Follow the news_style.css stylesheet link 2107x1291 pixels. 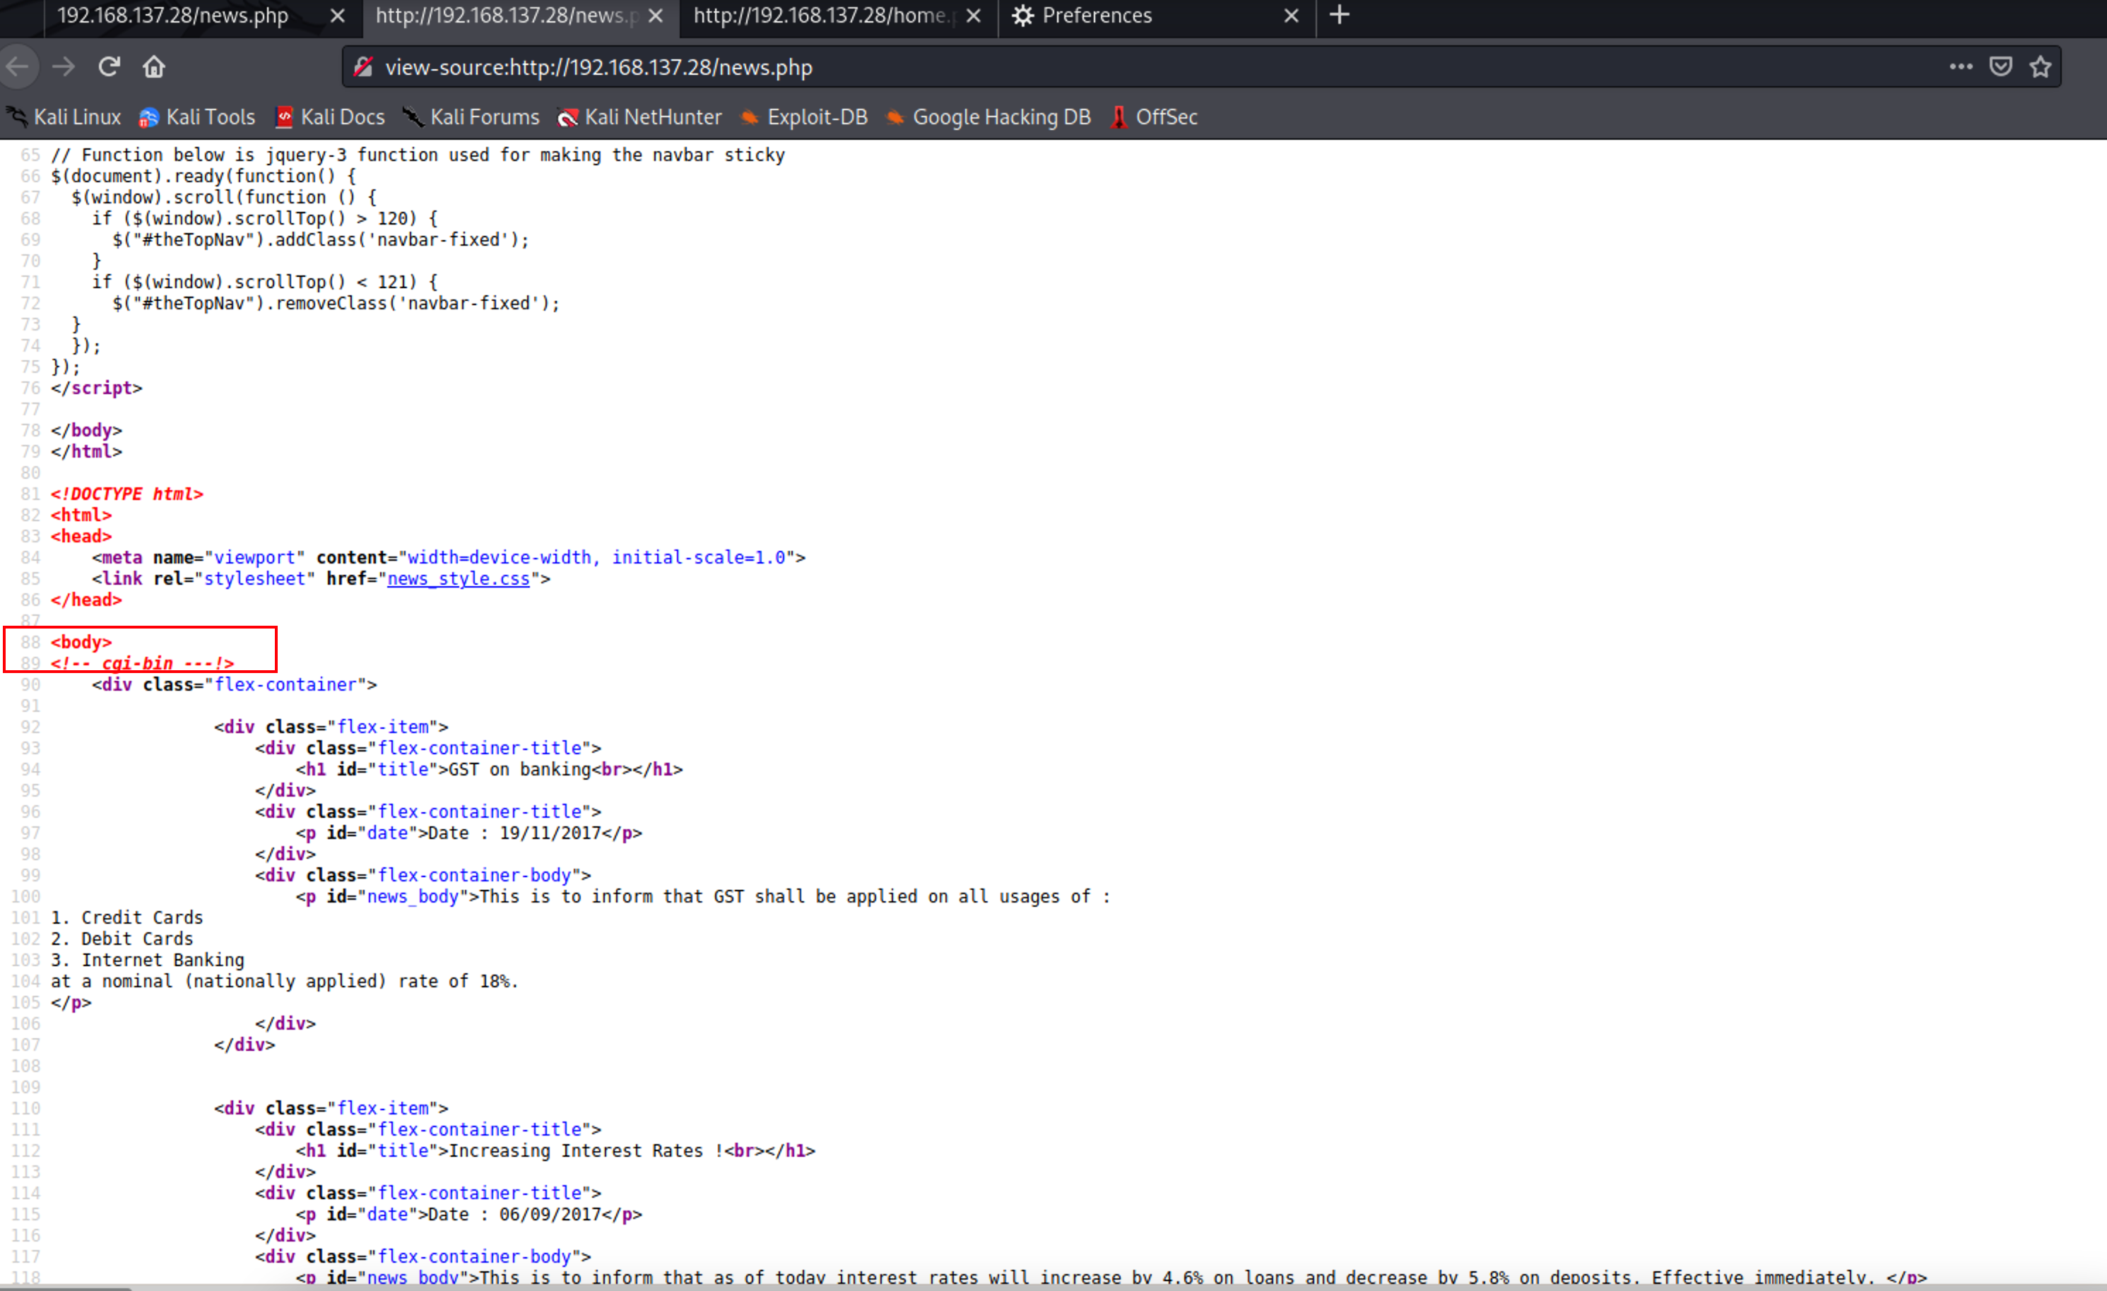pos(459,579)
